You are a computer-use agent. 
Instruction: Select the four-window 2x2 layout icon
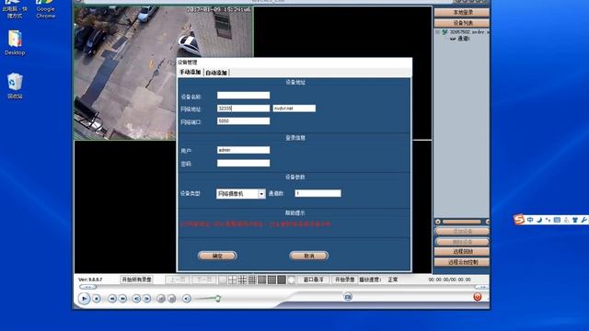[x=233, y=280]
